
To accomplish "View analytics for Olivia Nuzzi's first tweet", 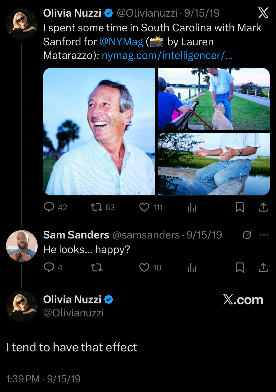I will point(192,208).
